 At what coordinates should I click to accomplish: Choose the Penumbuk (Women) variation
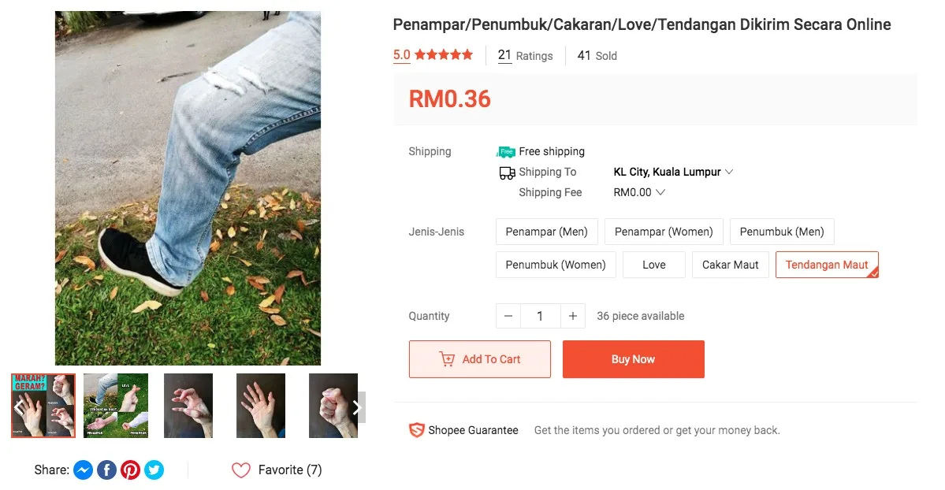click(555, 265)
